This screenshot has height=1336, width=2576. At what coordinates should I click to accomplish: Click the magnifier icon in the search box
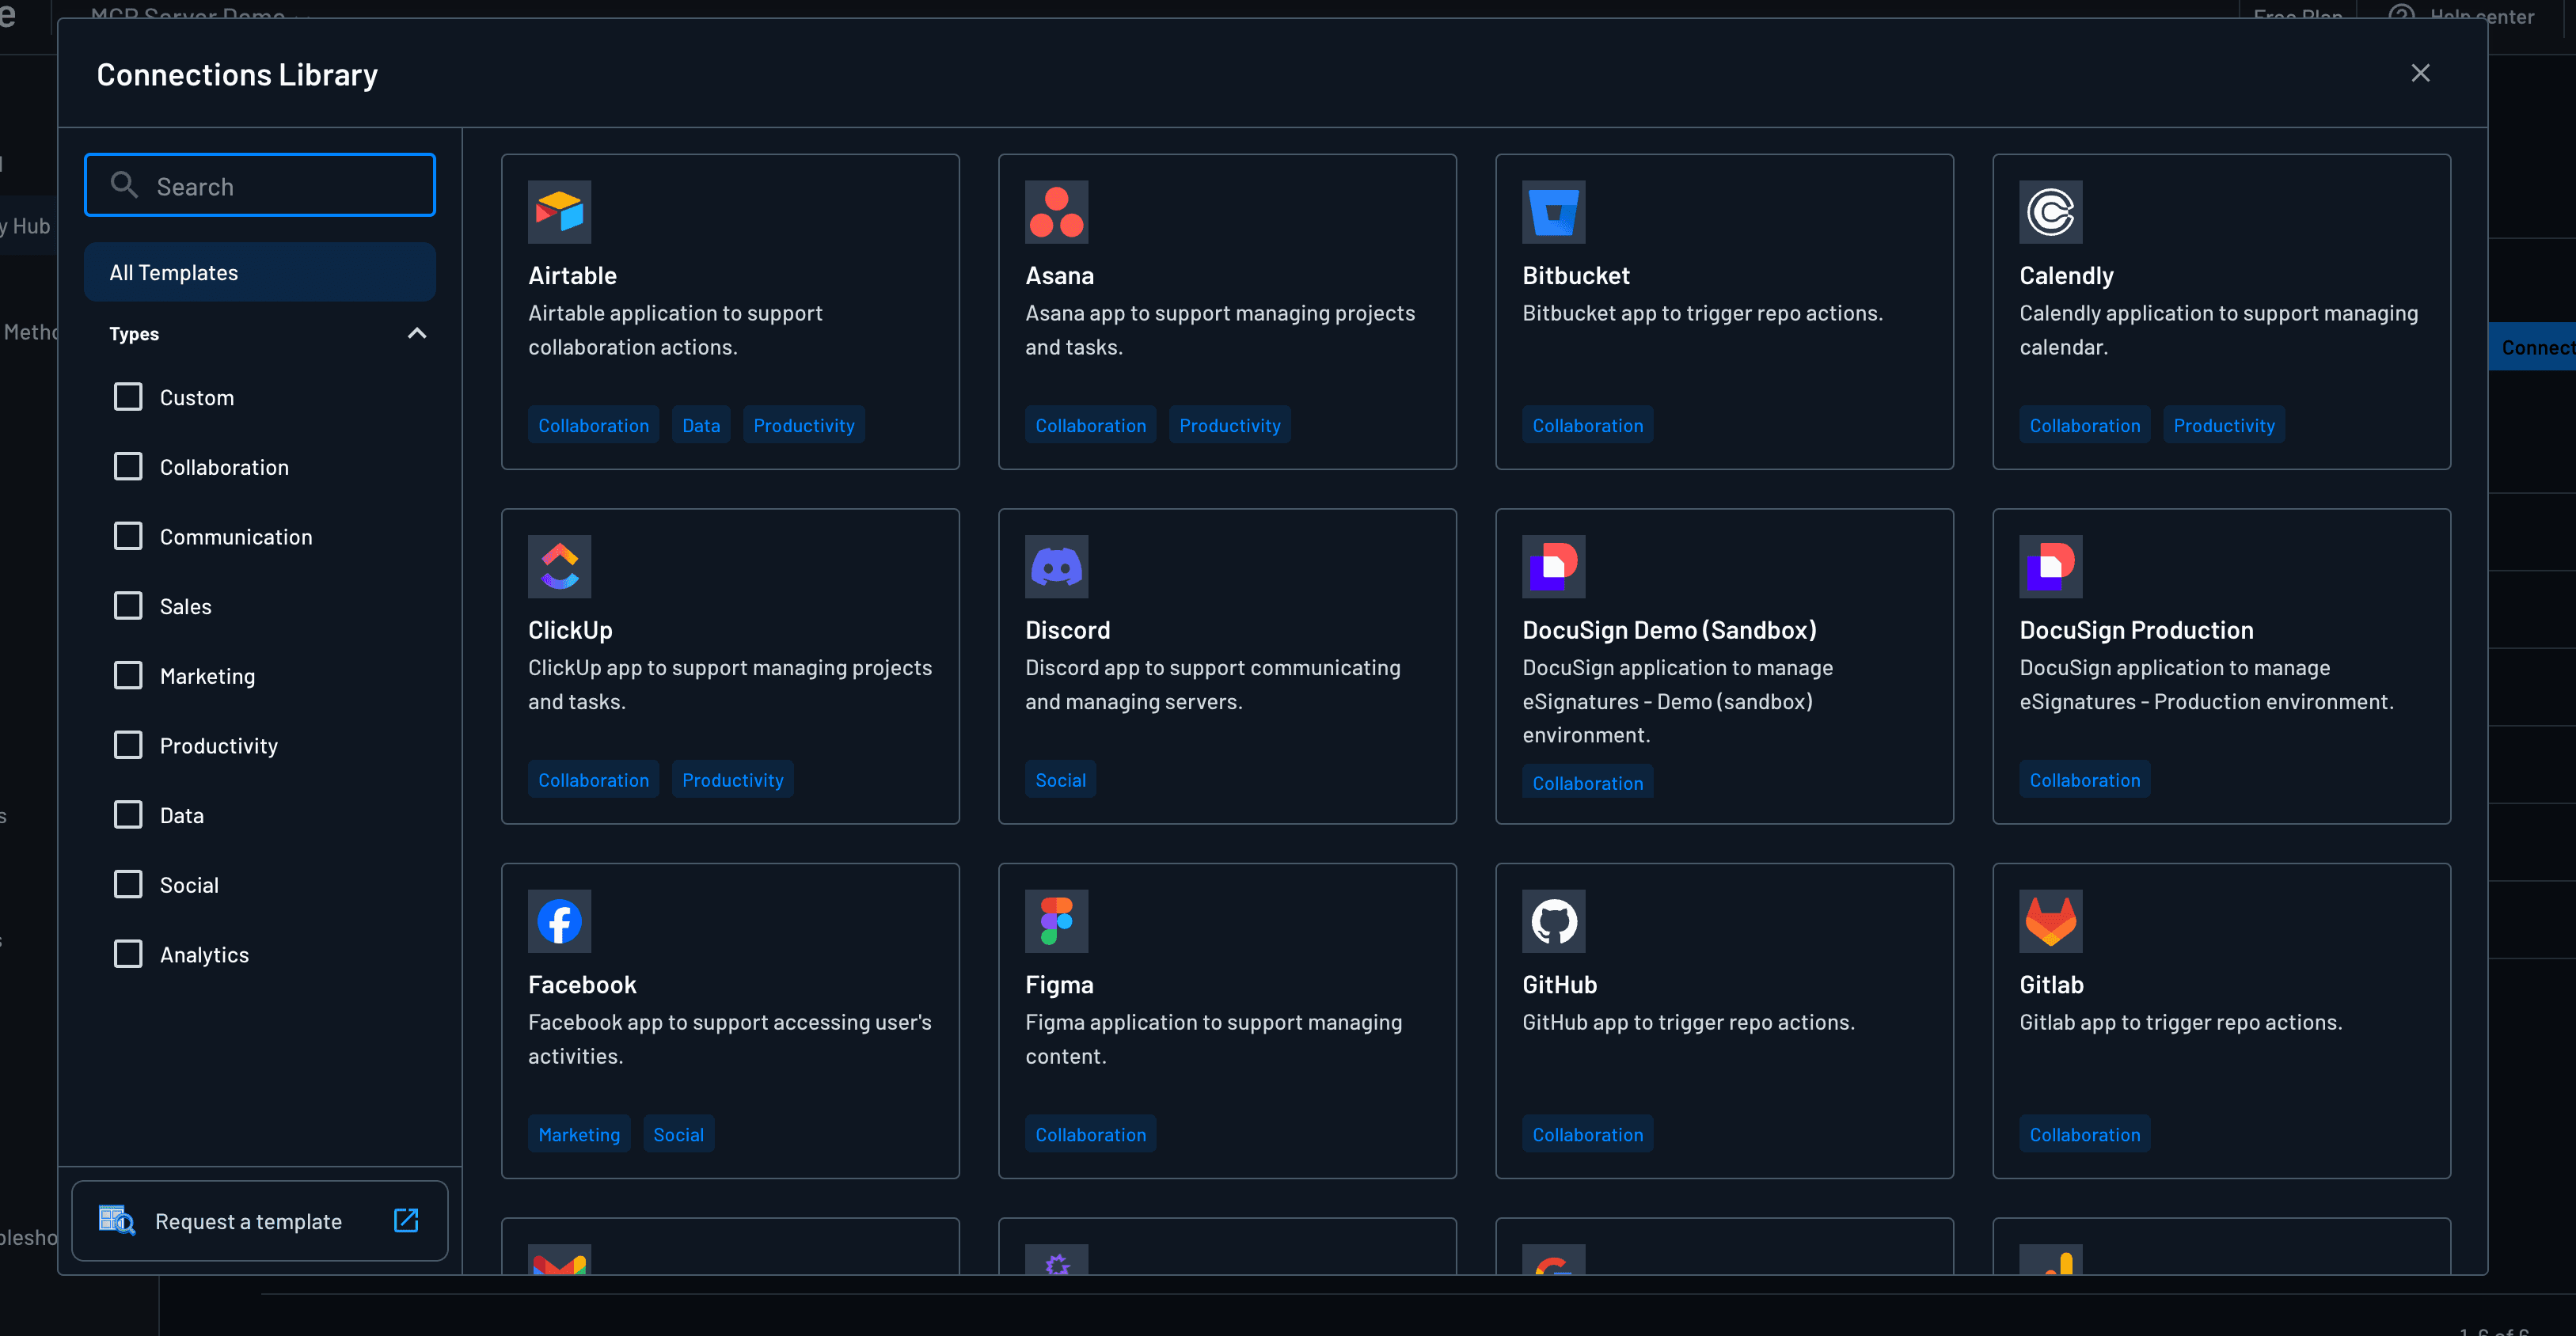[x=124, y=185]
